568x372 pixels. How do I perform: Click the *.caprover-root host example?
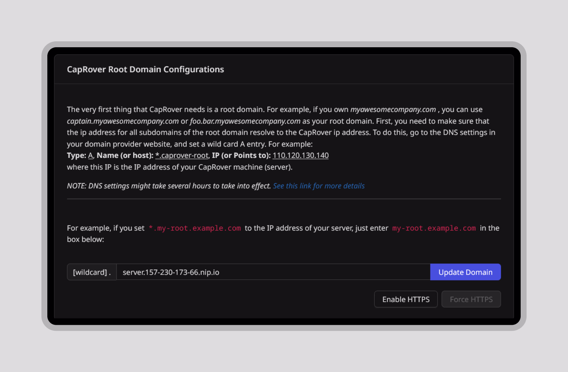tap(182, 155)
